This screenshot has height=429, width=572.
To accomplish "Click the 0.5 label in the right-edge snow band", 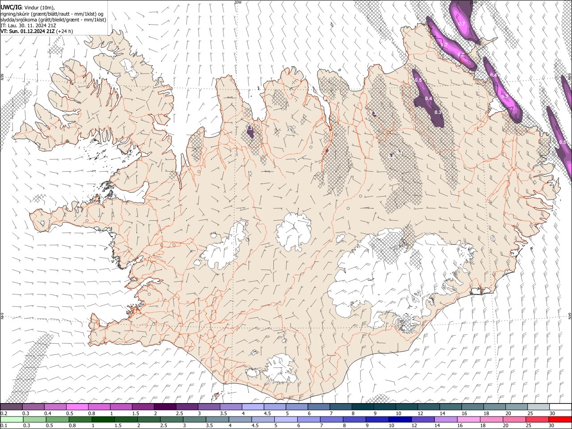I will (x=563, y=142).
